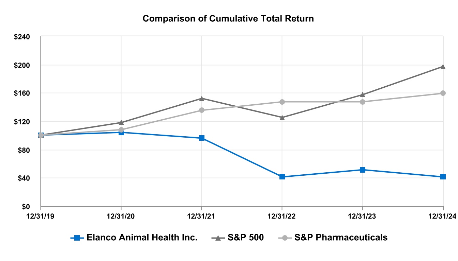The width and height of the screenshot is (458, 261).
Task: Click the Elanco blue square legend icon
Action: (77, 238)
